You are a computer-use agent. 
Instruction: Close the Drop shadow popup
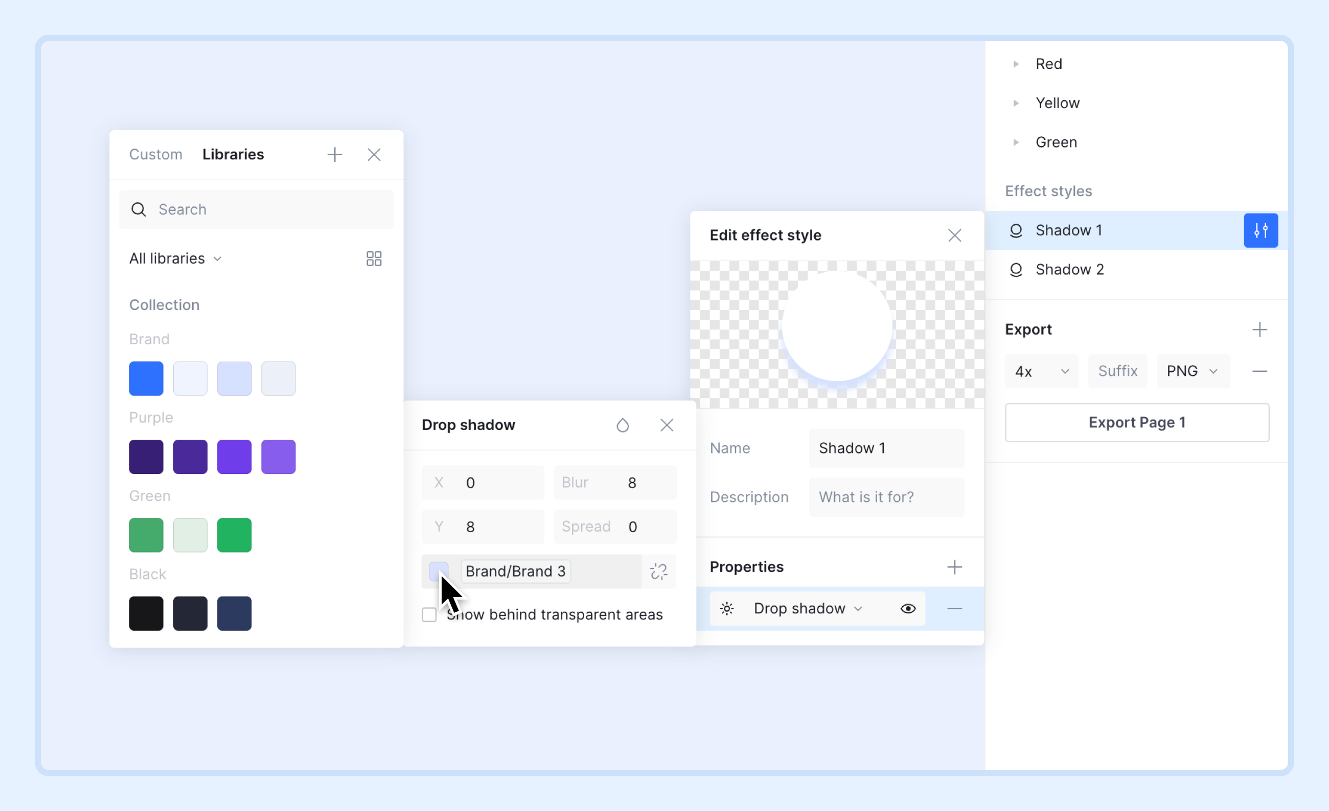coord(667,425)
